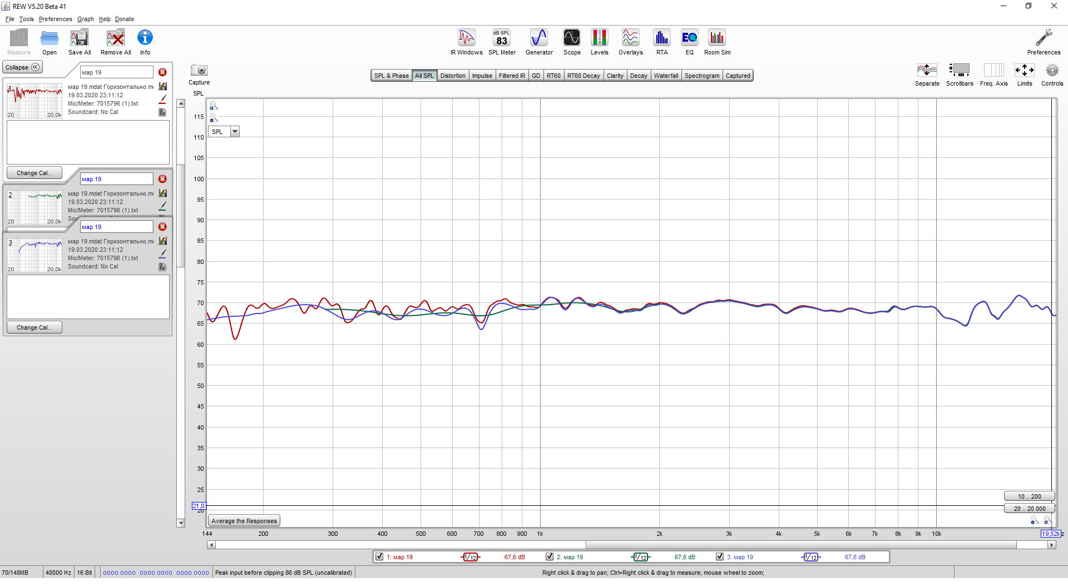Set frequency range to 10 .. 200
The width and height of the screenshot is (1068, 587).
pyautogui.click(x=1030, y=496)
